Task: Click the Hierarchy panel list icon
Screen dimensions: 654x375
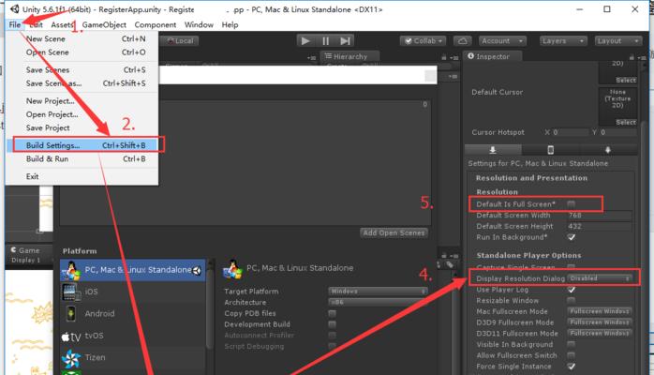Action: [328, 56]
